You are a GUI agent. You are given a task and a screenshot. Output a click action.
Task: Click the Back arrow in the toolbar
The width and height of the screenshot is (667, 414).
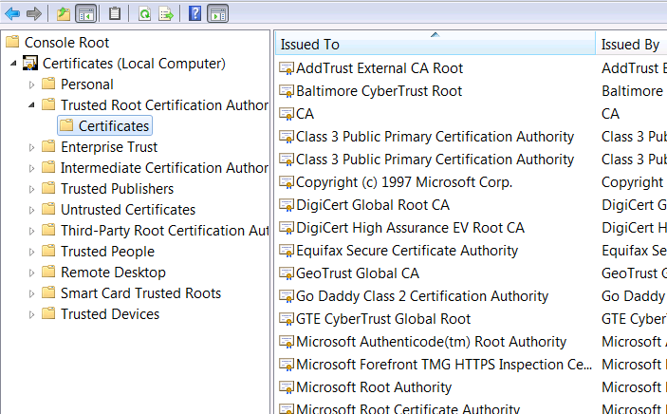coord(12,13)
